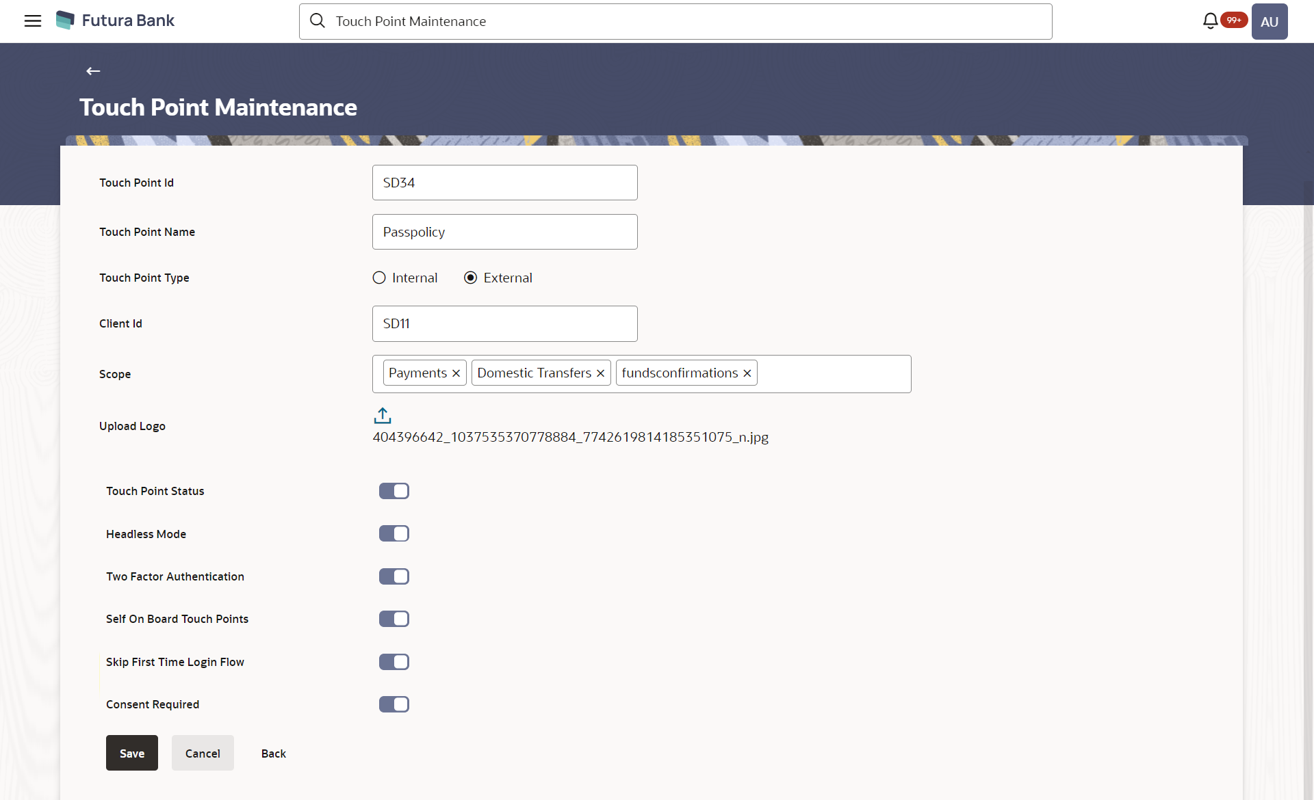Remove the Payments scope tag
The image size is (1314, 800).
click(456, 373)
